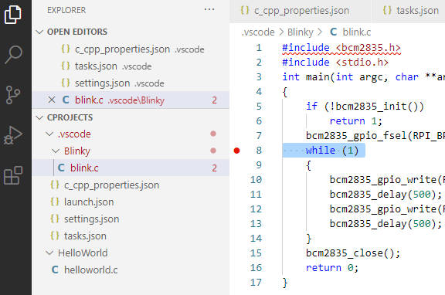The height and width of the screenshot is (295, 445).
Task: Open tasks.json from Open Editors list
Action: pyautogui.click(x=131, y=66)
